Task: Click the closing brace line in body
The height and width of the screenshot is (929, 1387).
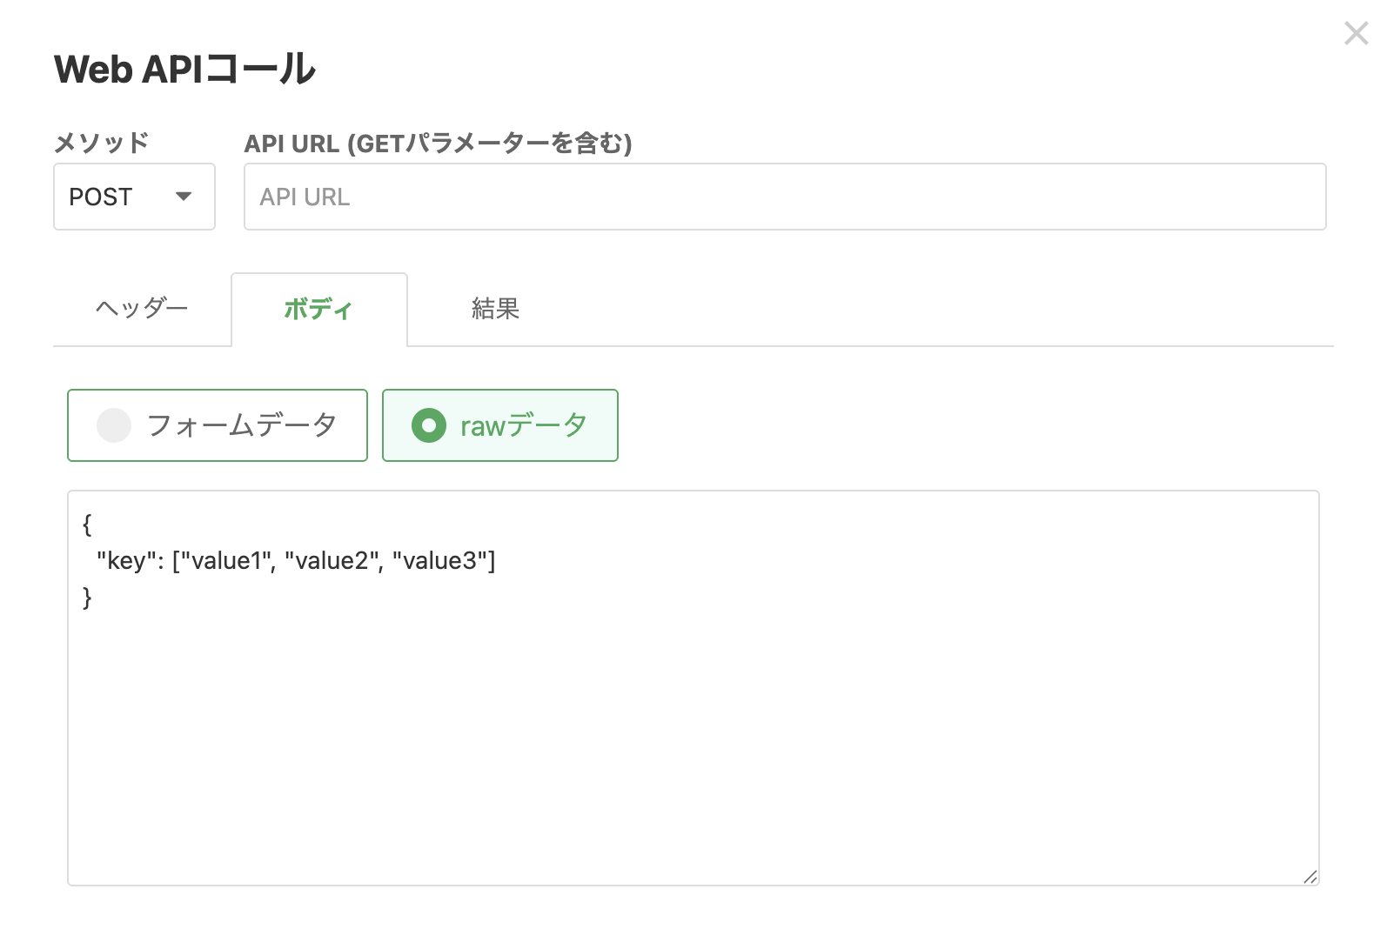Action: [87, 598]
